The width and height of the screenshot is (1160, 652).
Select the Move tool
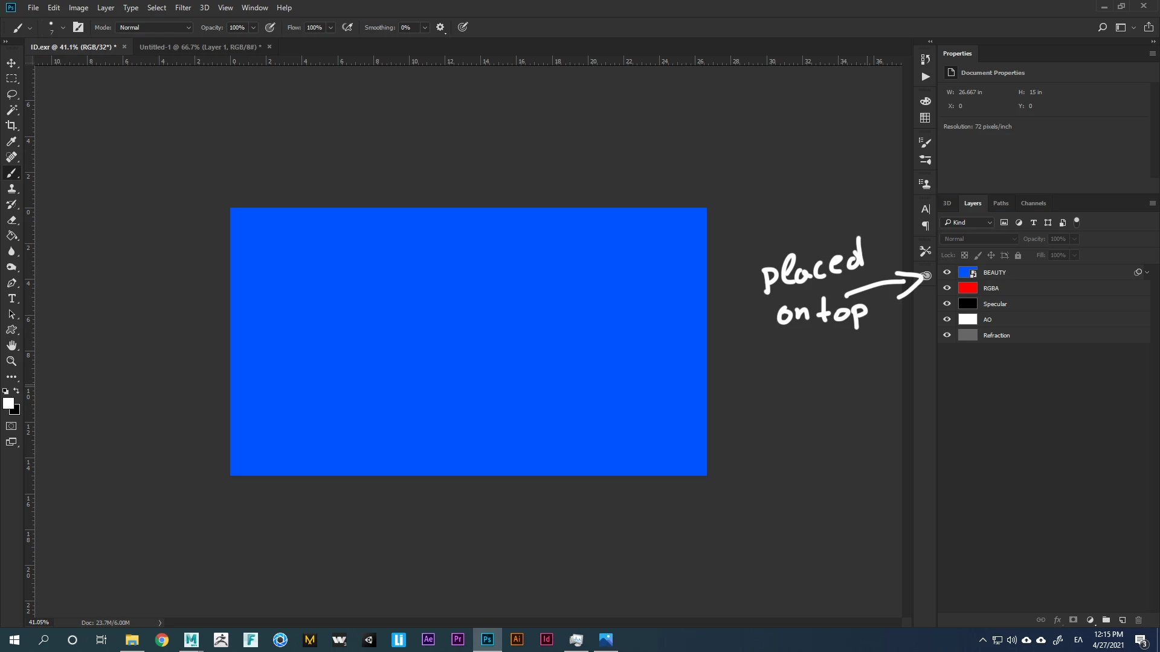(11, 63)
